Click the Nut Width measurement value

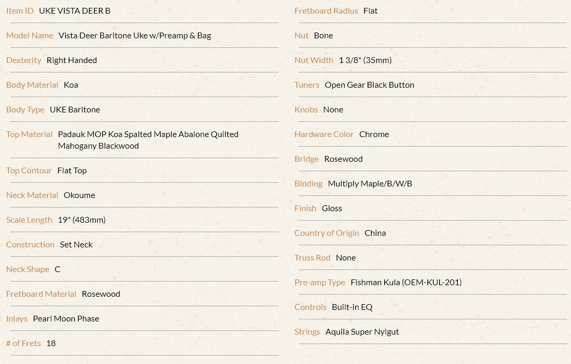365,60
